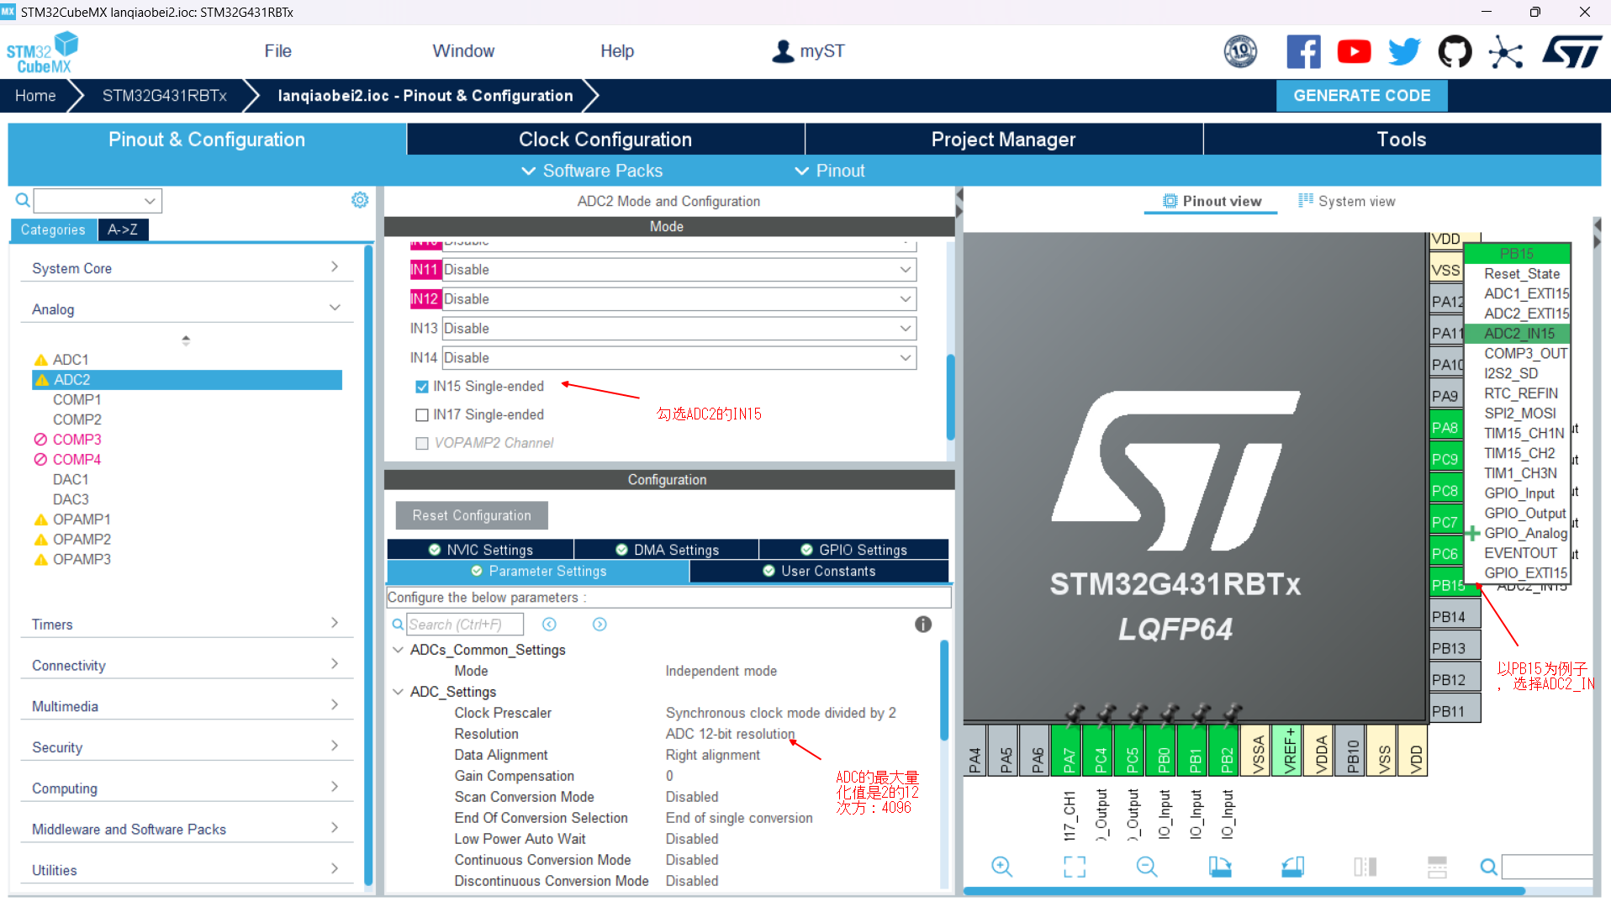
Task: Go to previous parameter search result
Action: 549,624
